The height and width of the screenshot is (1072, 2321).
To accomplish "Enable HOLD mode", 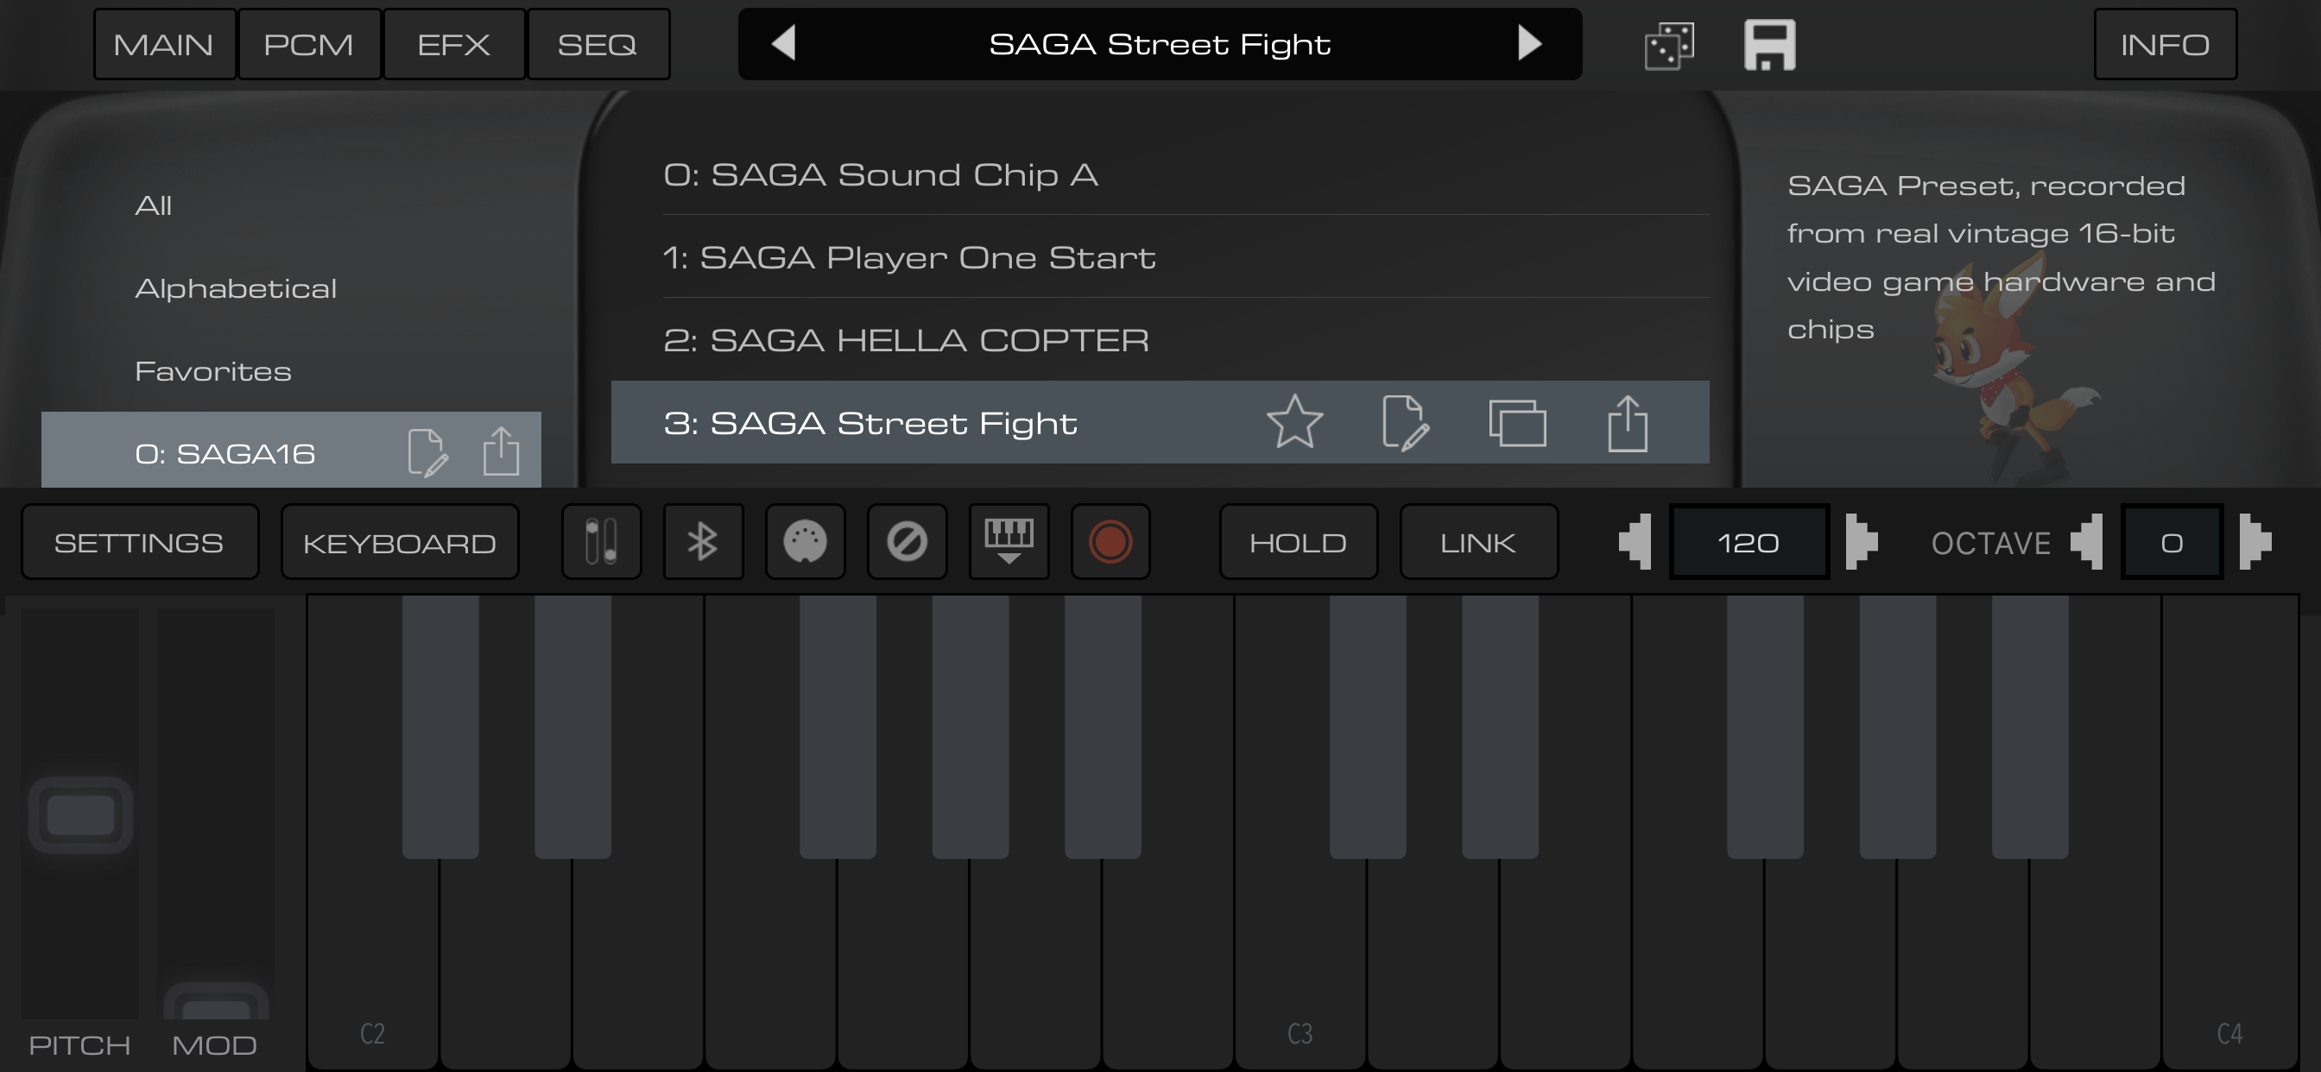I will click(1298, 541).
